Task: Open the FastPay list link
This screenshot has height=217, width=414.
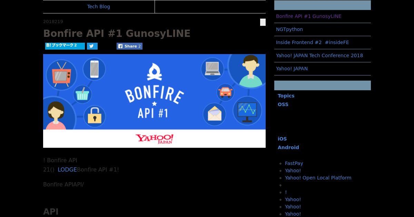Action: pos(294,163)
